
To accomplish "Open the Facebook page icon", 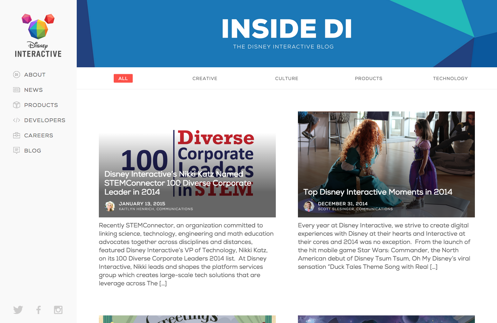I will pos(38,310).
